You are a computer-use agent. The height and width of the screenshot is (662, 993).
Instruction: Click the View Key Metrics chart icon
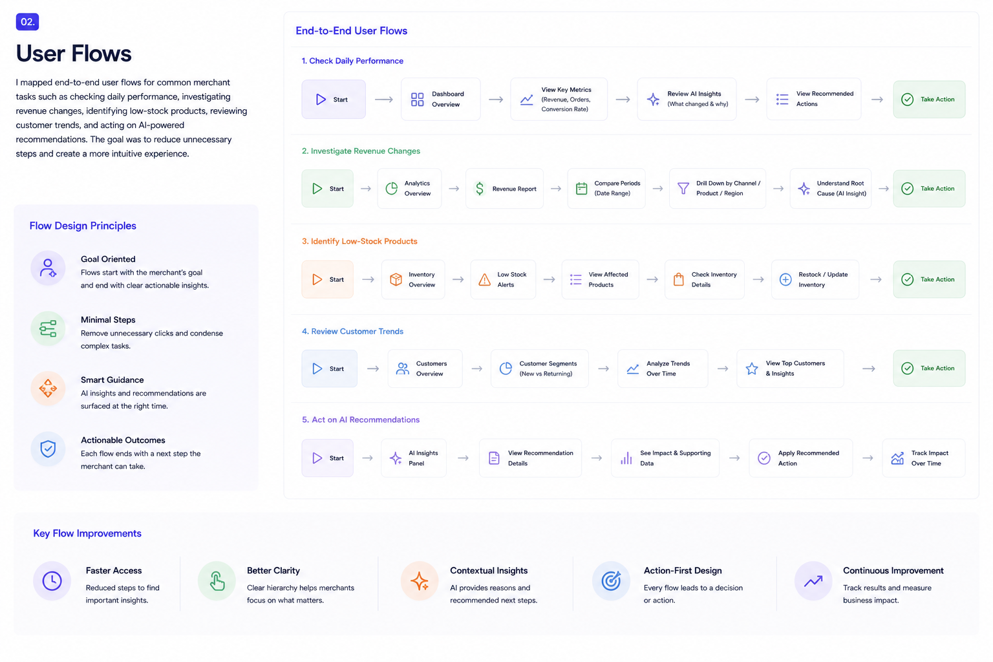click(x=527, y=100)
